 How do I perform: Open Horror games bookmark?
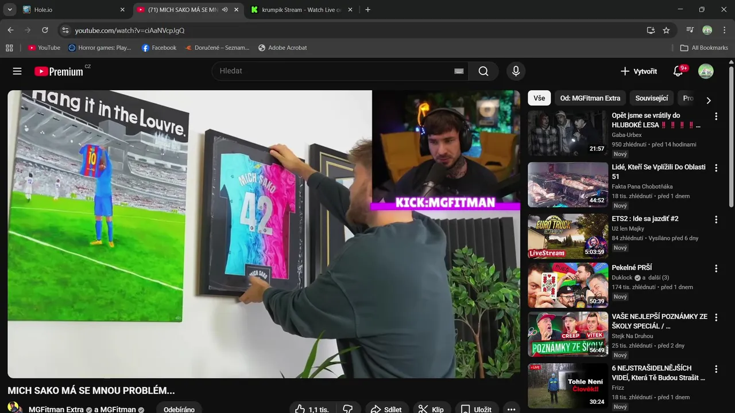(99, 48)
